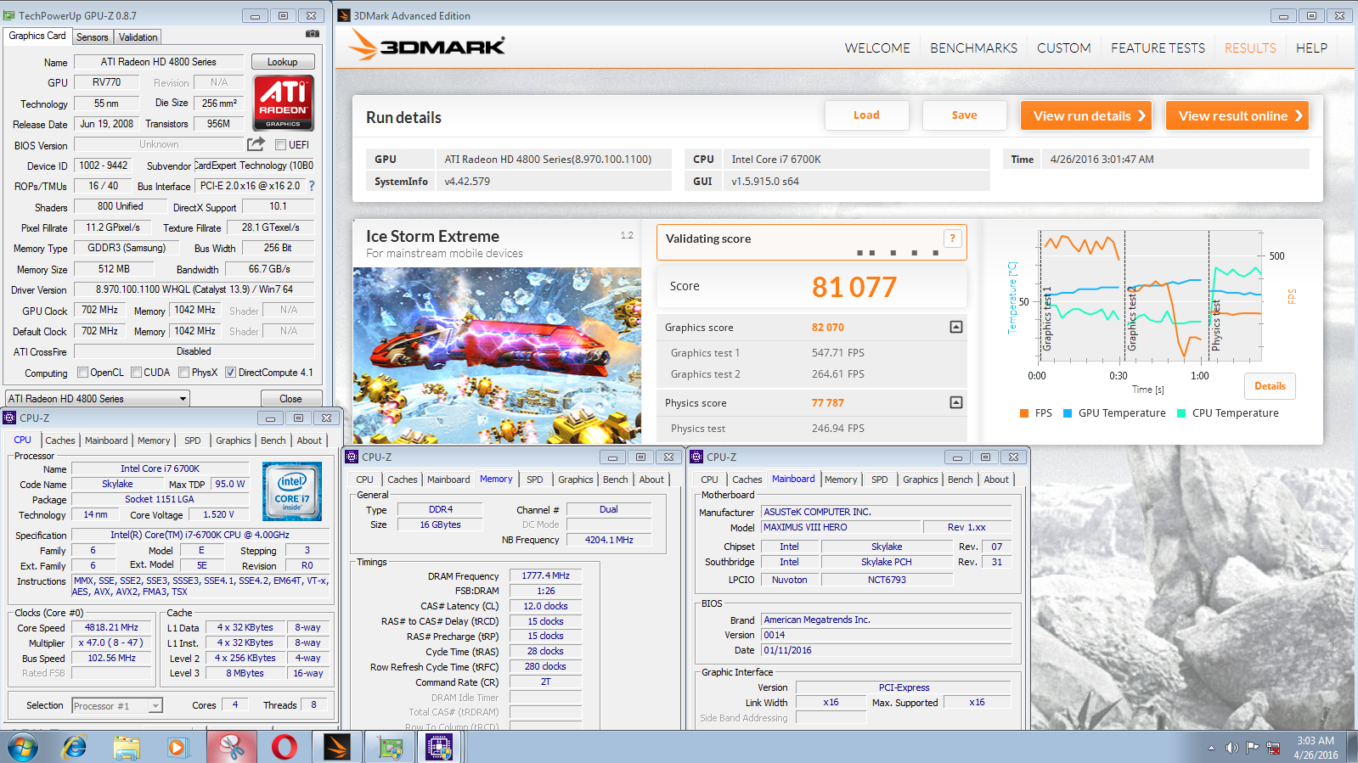Click the 81 077 score value
The width and height of the screenshot is (1358, 763).
pyautogui.click(x=854, y=287)
